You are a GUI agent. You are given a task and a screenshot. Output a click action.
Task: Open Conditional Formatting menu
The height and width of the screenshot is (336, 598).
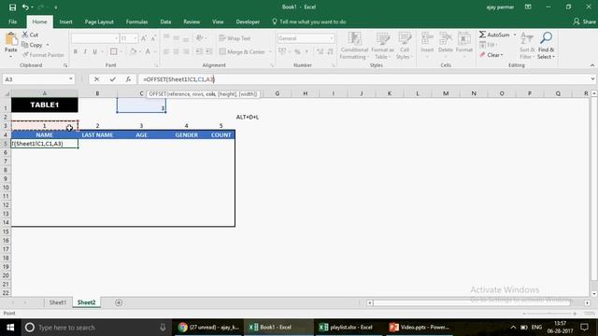354,46
